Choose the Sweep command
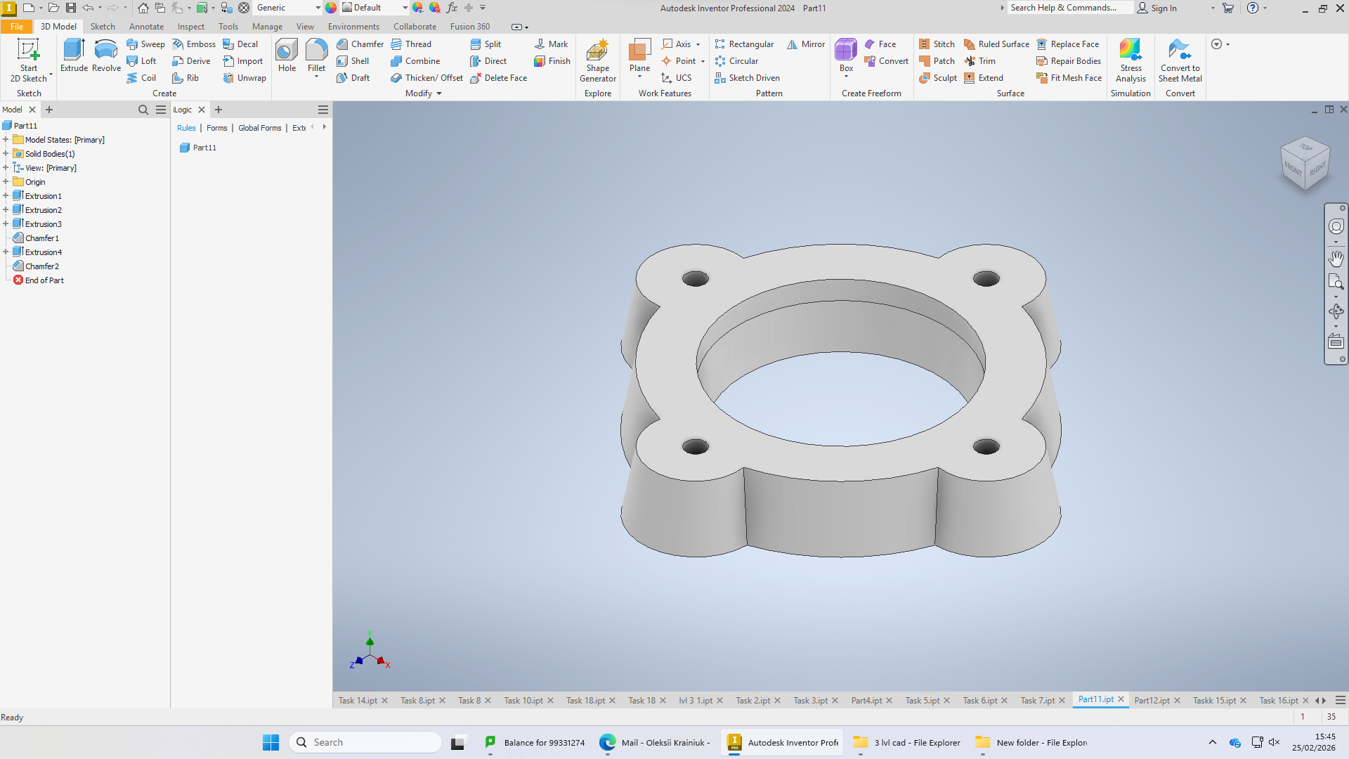 tap(145, 44)
